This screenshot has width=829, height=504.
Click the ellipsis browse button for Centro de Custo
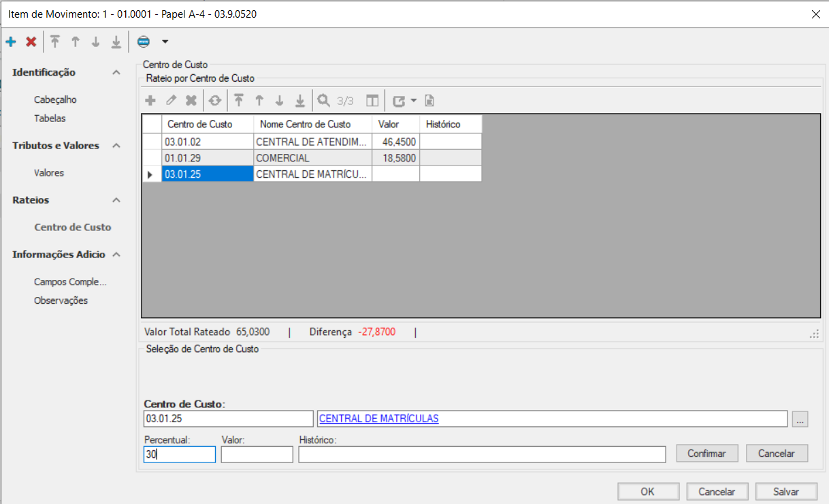point(800,420)
